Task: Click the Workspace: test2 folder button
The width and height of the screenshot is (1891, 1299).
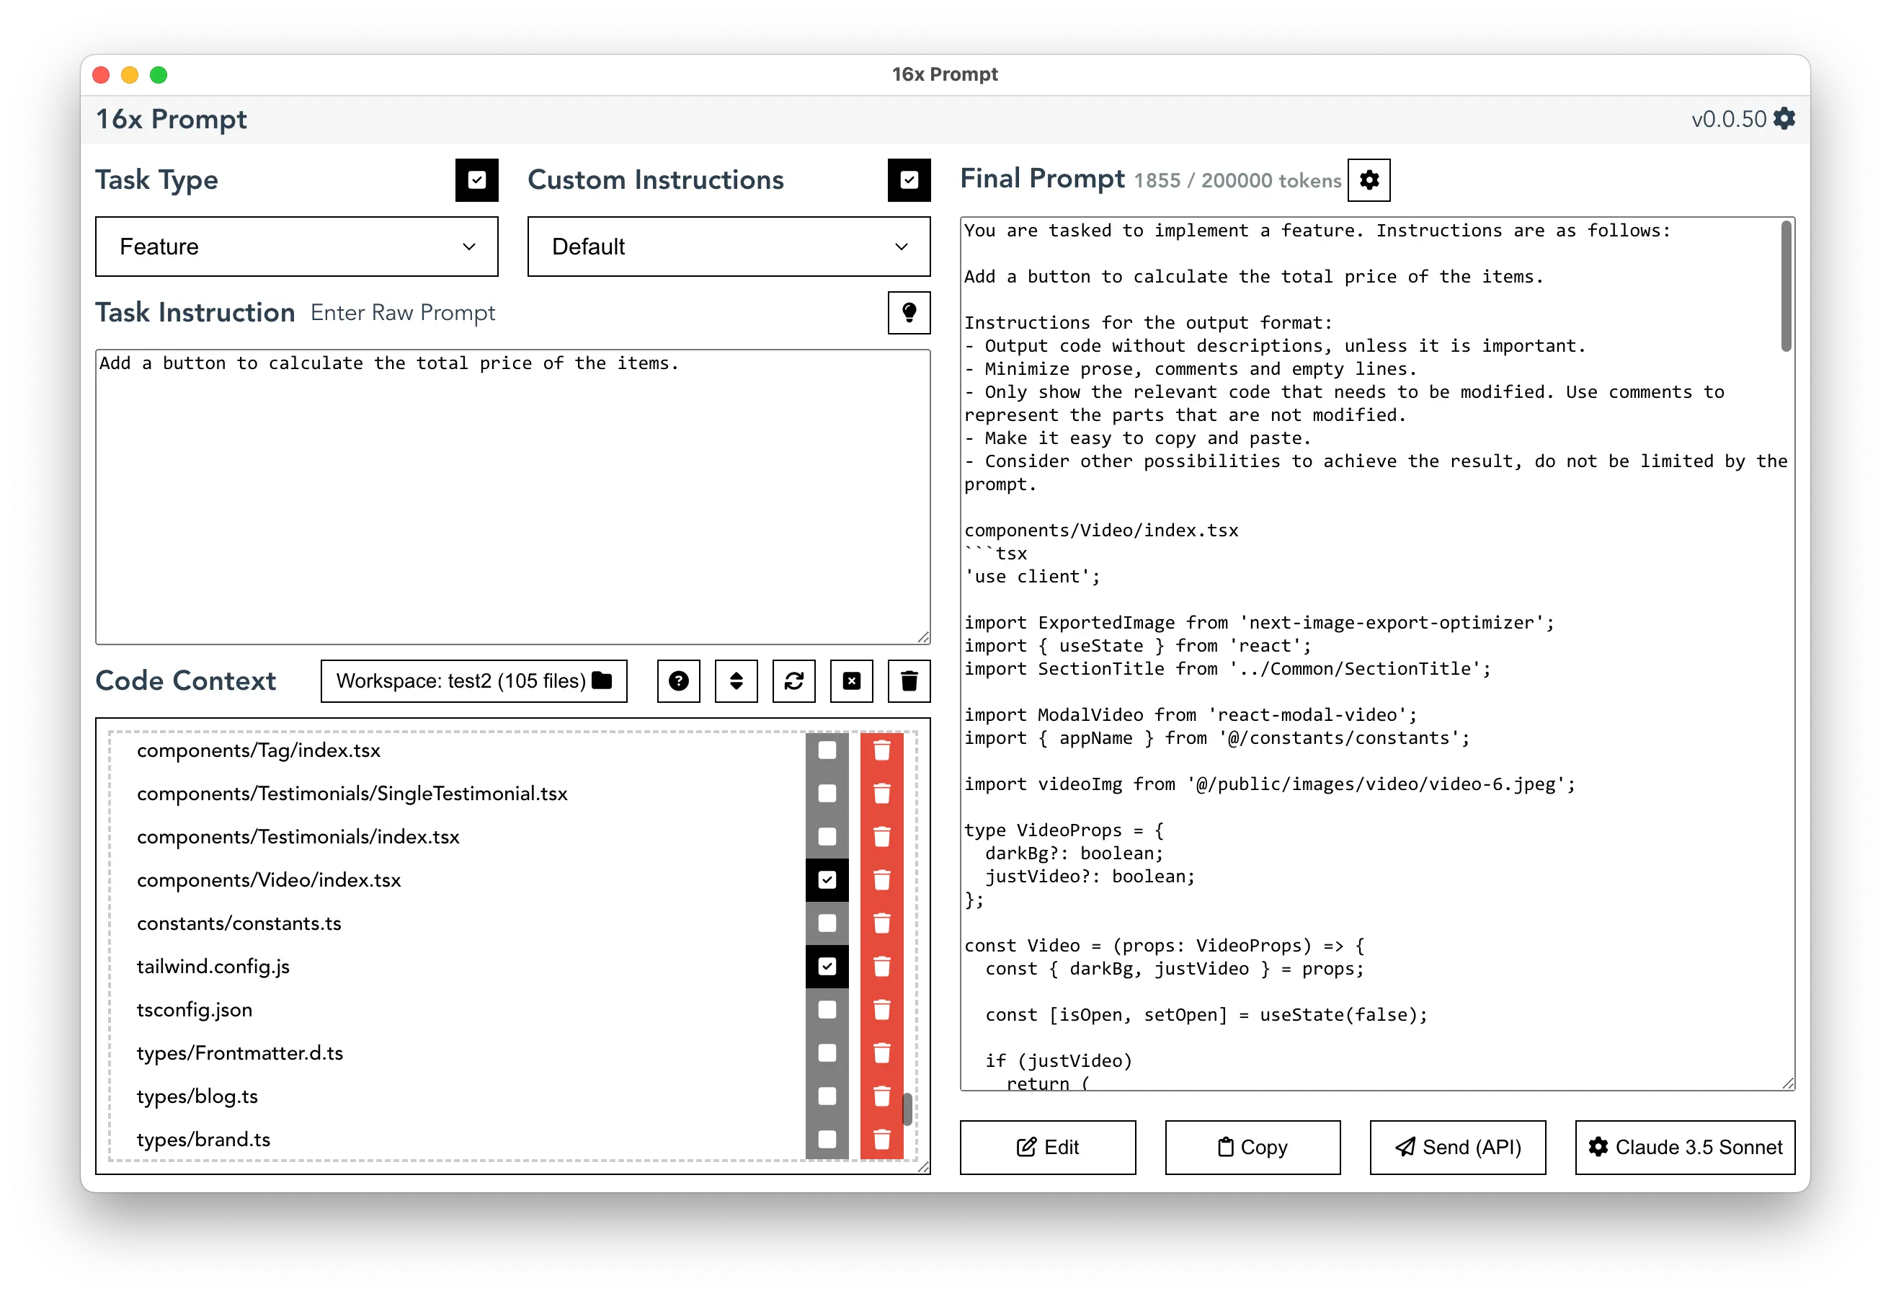Action: tap(473, 680)
